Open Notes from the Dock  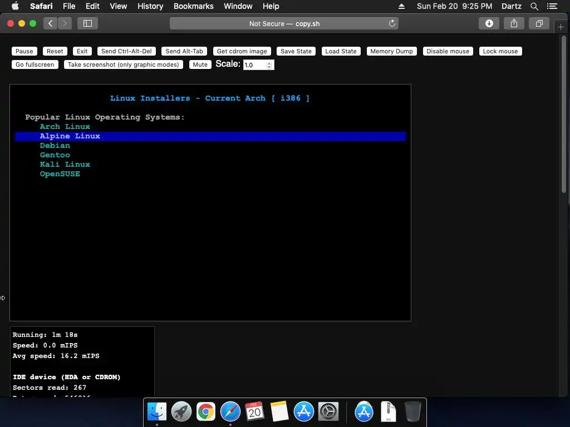coord(279,411)
